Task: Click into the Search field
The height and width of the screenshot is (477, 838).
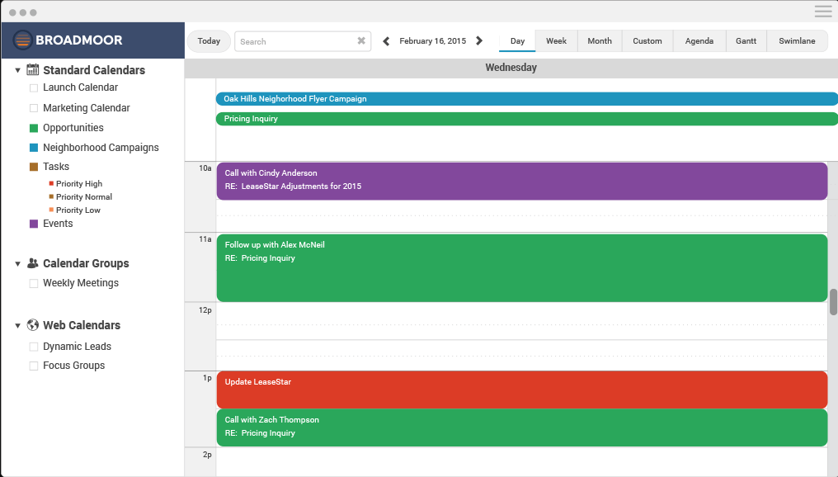Action: click(x=294, y=41)
